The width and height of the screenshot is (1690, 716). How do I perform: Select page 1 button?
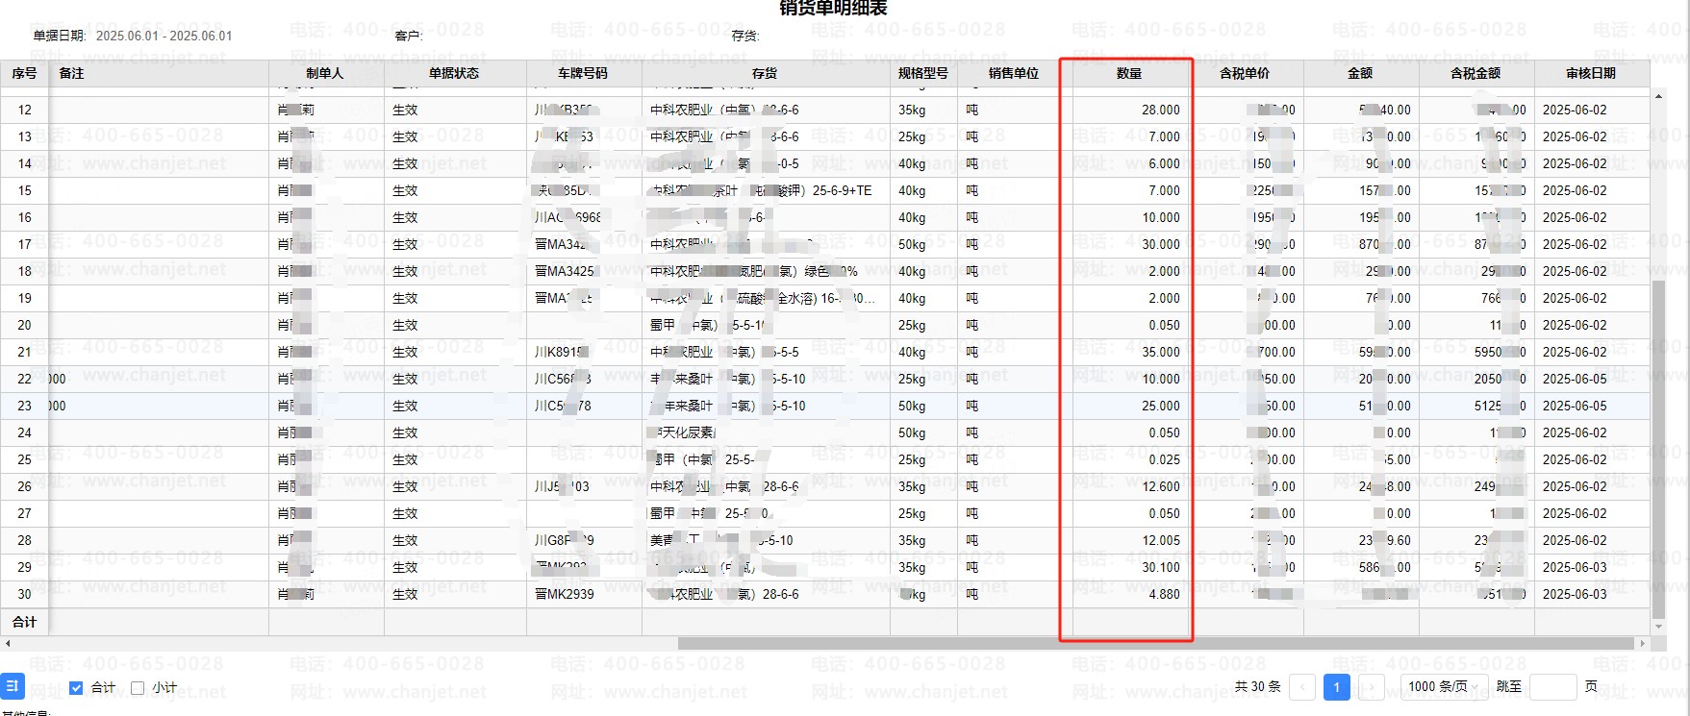click(x=1336, y=687)
